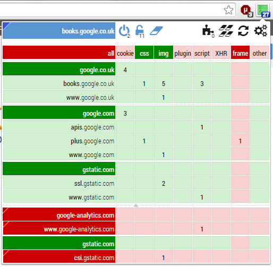Click the ssl.gstatic.com img cell showing 2
273x267 pixels.
[164, 183]
